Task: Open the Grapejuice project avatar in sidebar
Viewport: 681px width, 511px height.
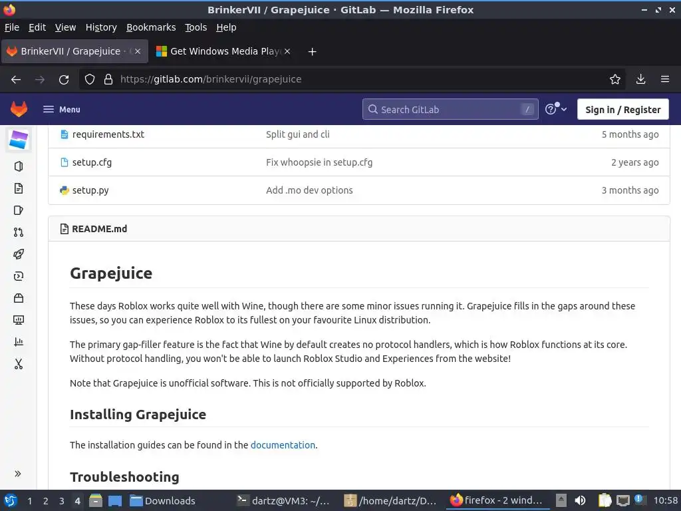Action: click(x=19, y=140)
